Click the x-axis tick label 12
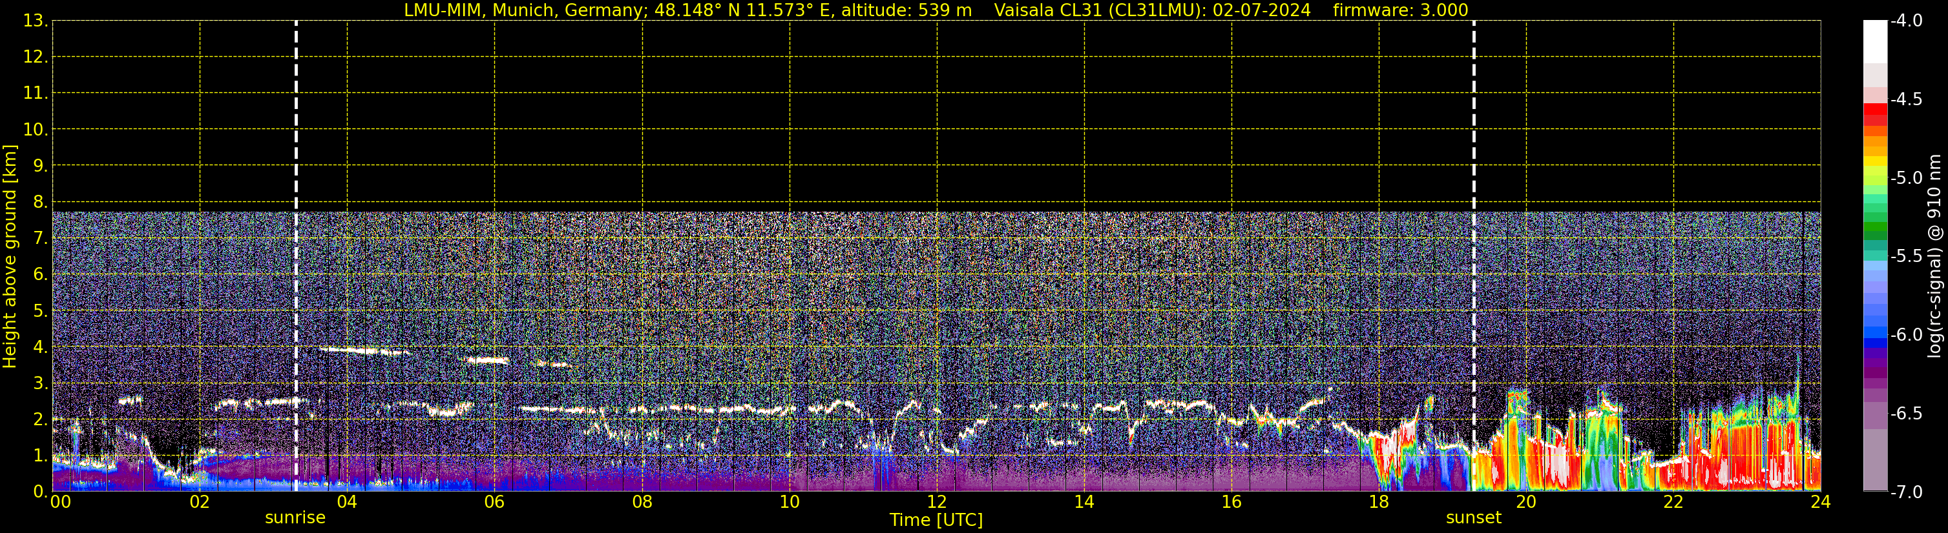This screenshot has width=1948, height=533. pos(937,503)
